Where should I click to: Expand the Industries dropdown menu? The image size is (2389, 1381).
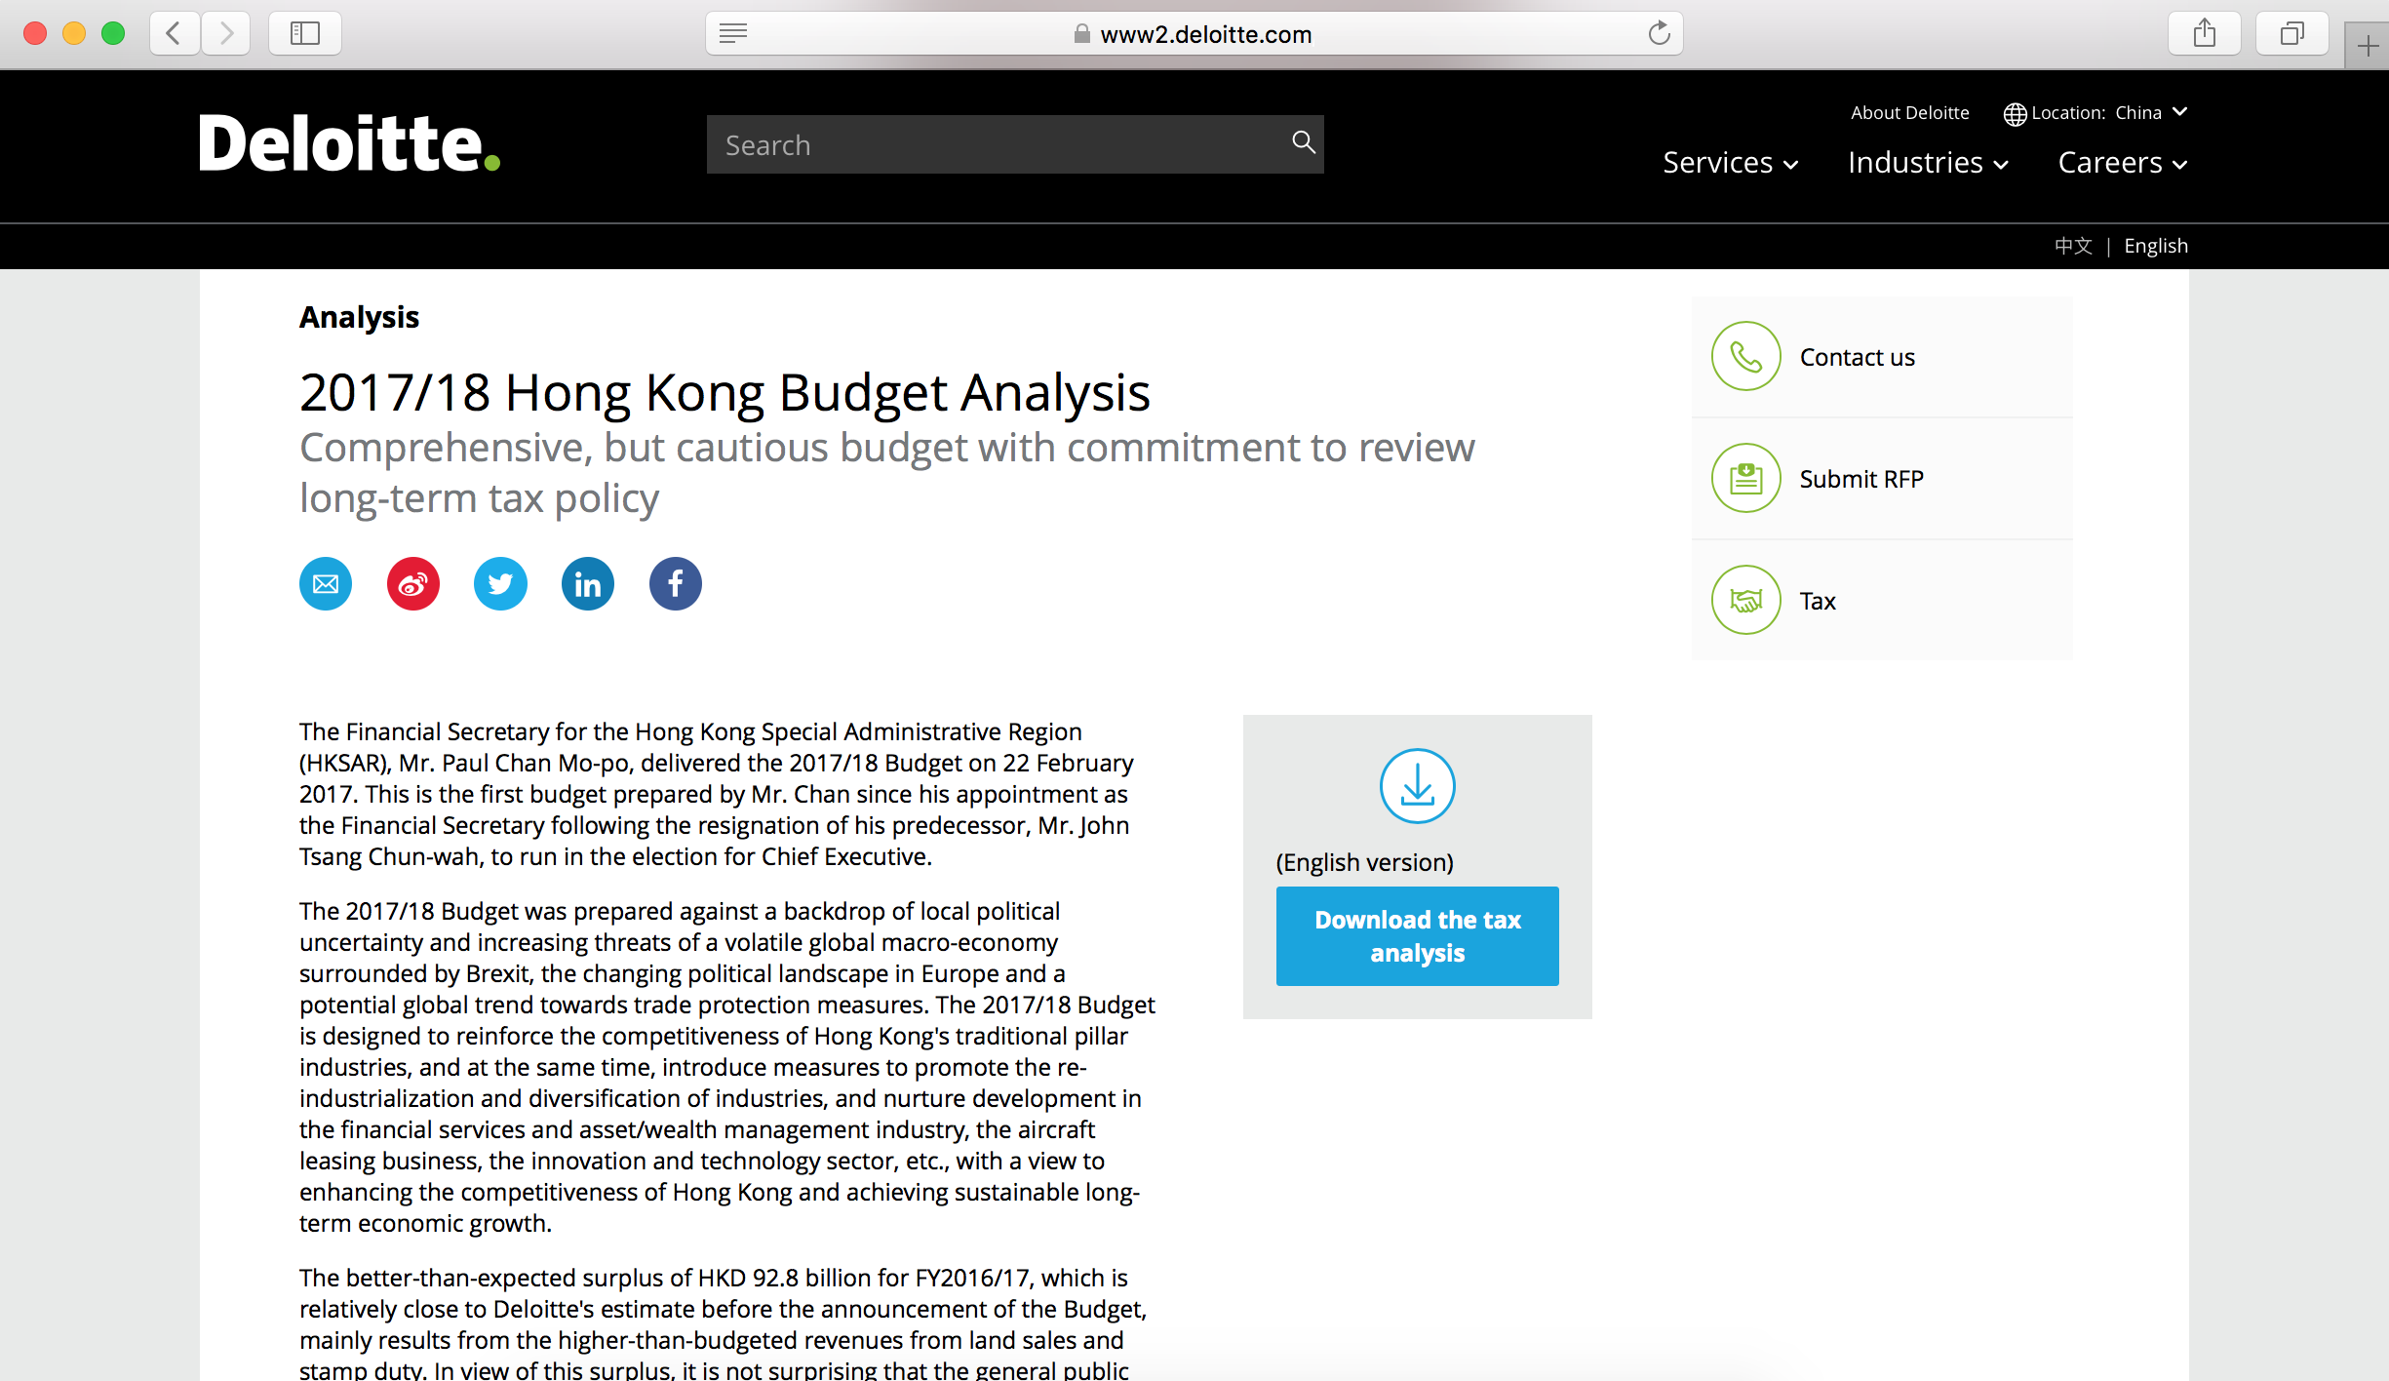(x=1927, y=162)
